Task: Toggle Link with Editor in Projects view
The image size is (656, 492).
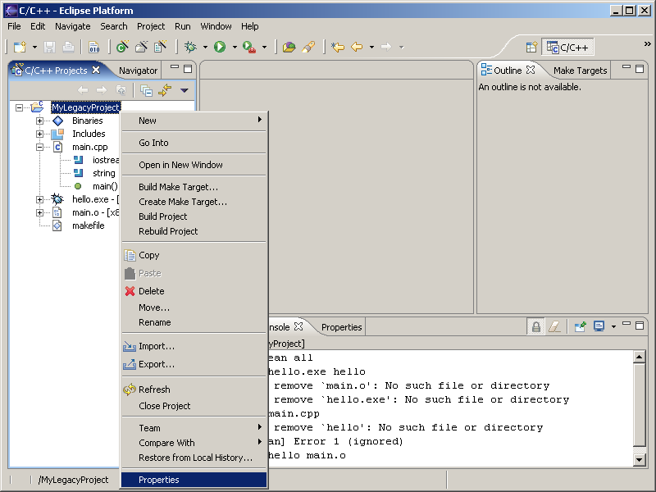Action: tap(164, 90)
